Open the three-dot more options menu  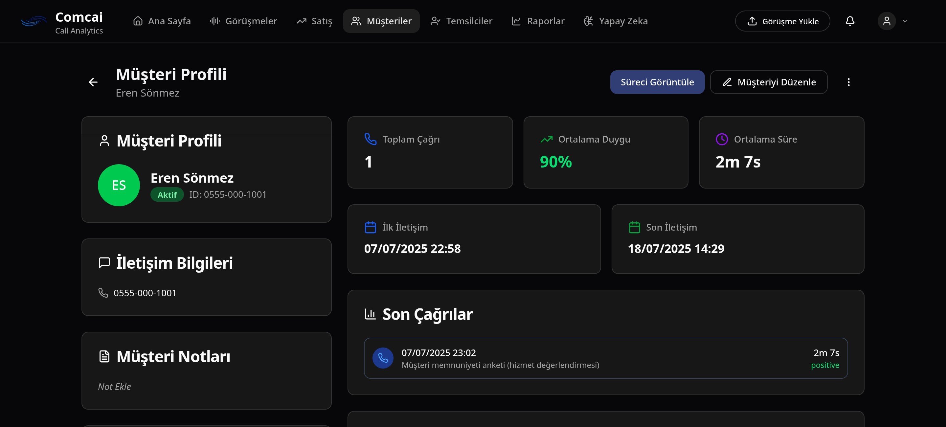pos(848,82)
